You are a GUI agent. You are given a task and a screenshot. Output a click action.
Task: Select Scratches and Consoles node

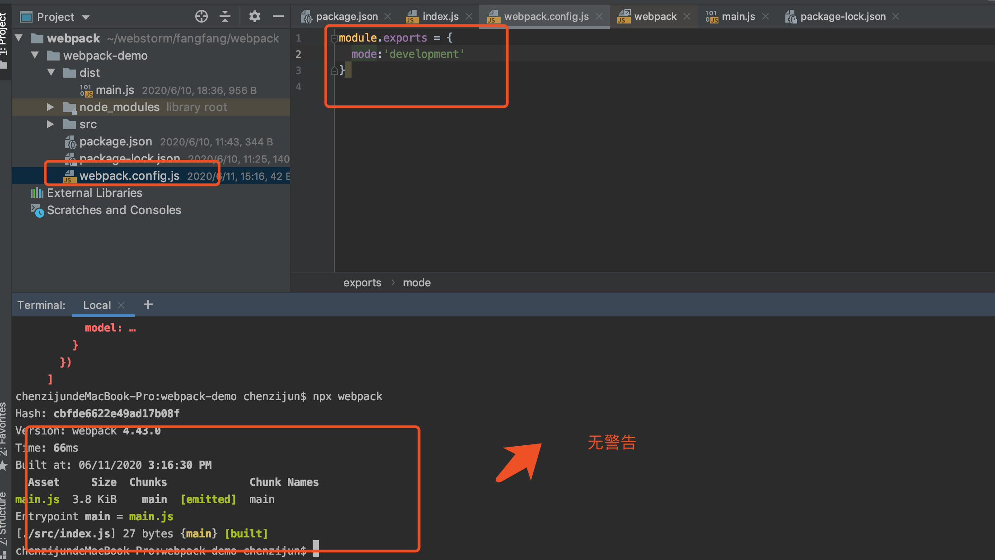point(114,210)
